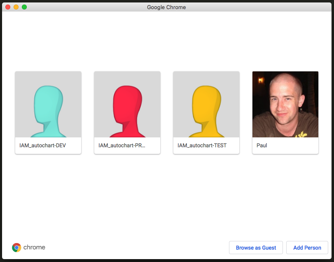Maximize the window with green button

click(x=24, y=7)
